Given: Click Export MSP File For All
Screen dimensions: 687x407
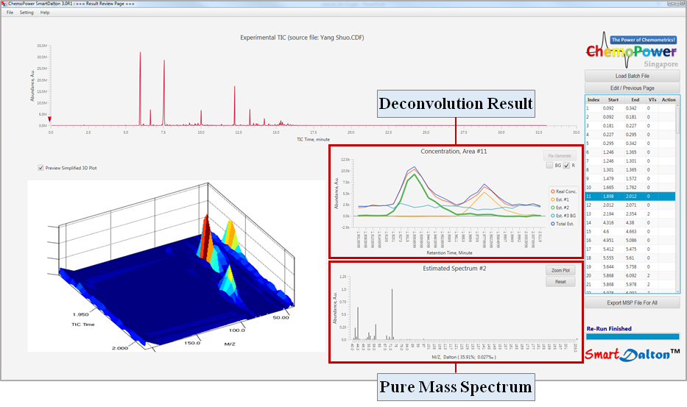Looking at the screenshot, I should [633, 302].
